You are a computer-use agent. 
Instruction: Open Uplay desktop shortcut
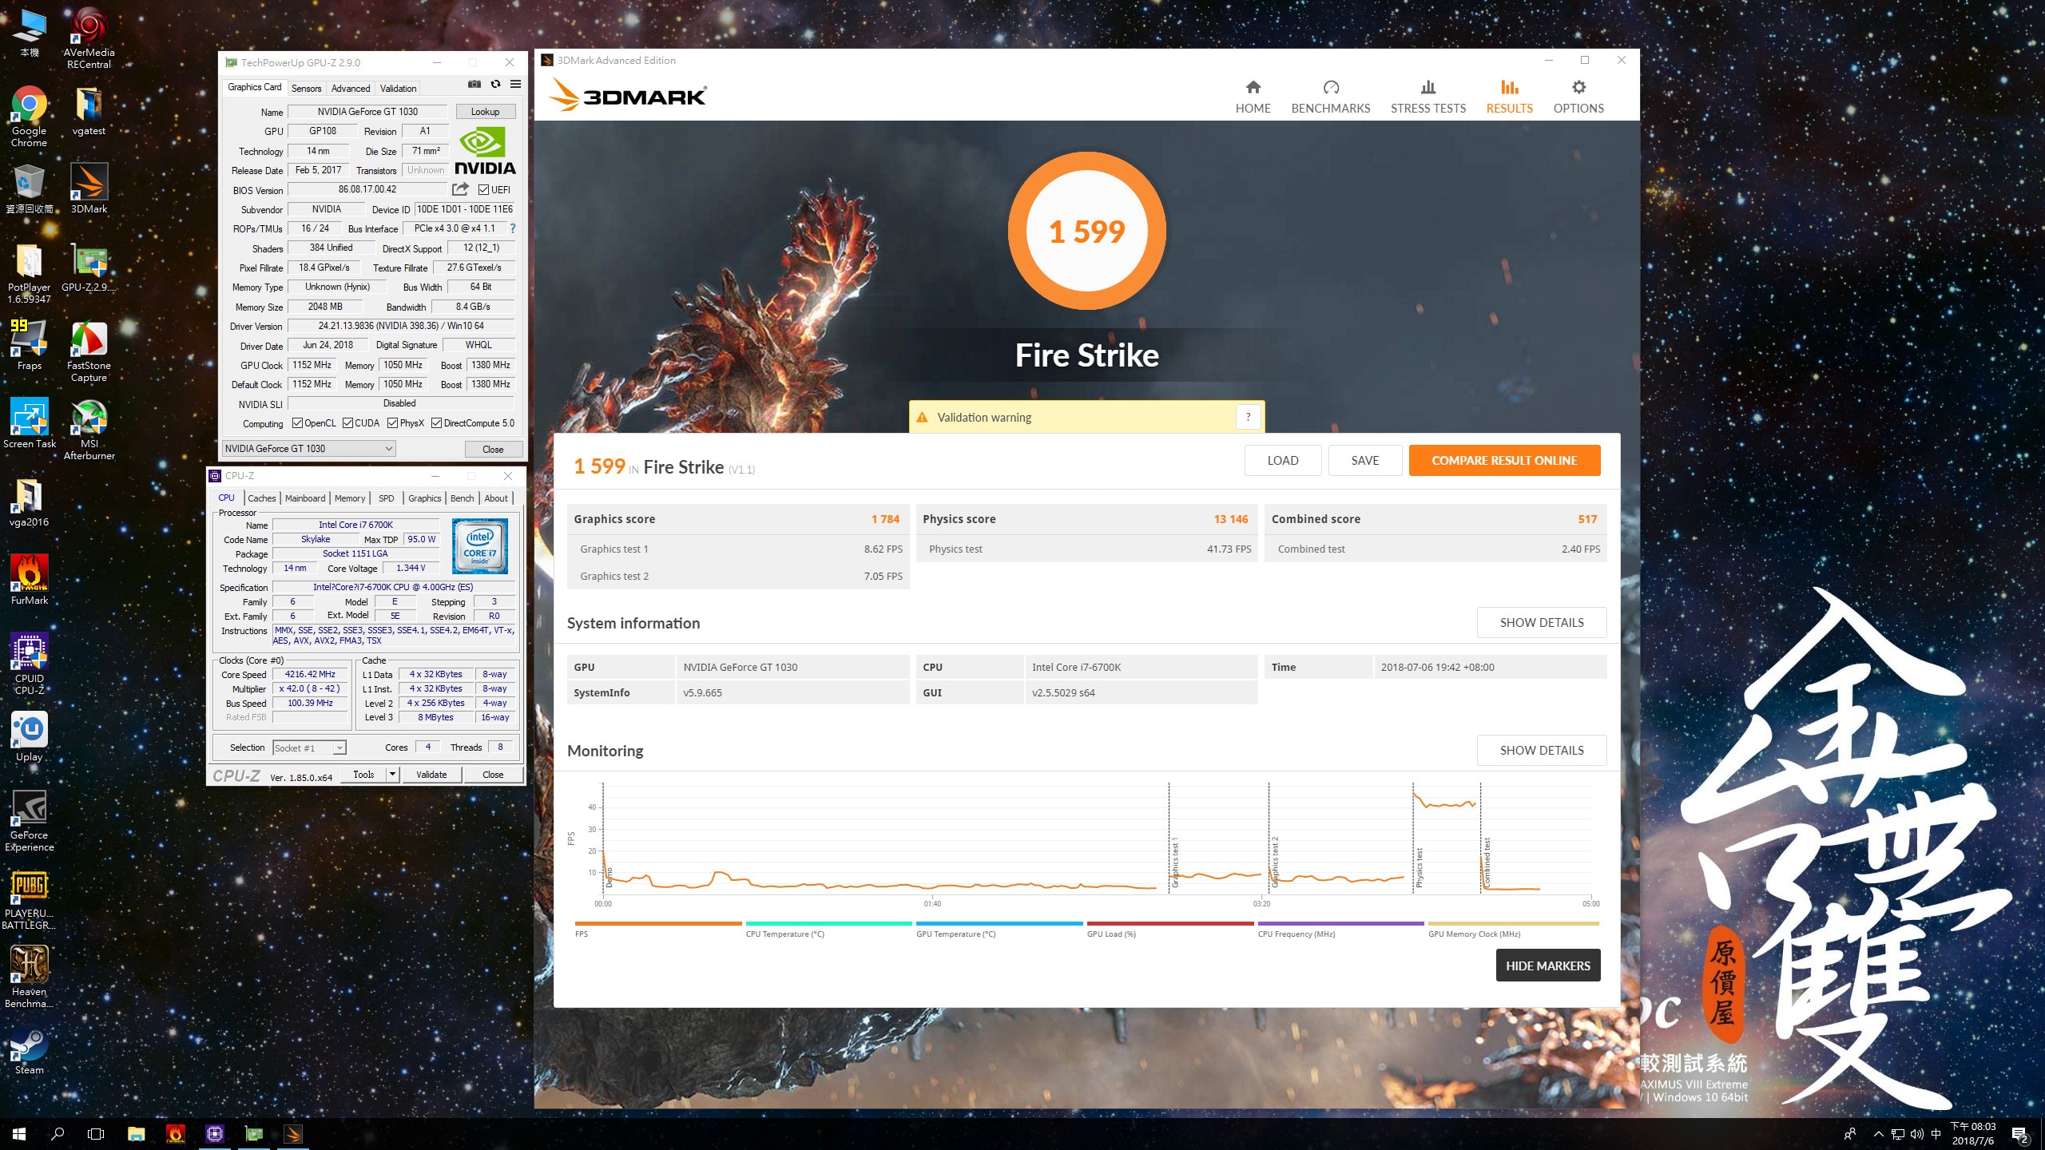pos(30,736)
